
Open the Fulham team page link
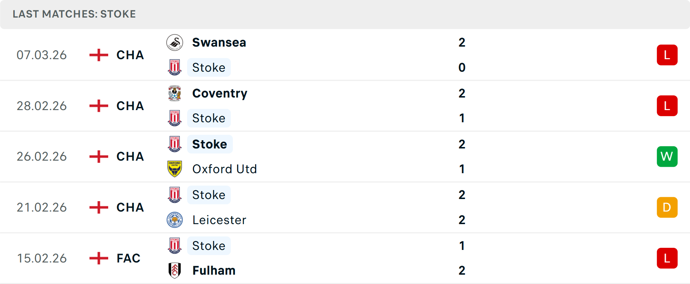214,271
